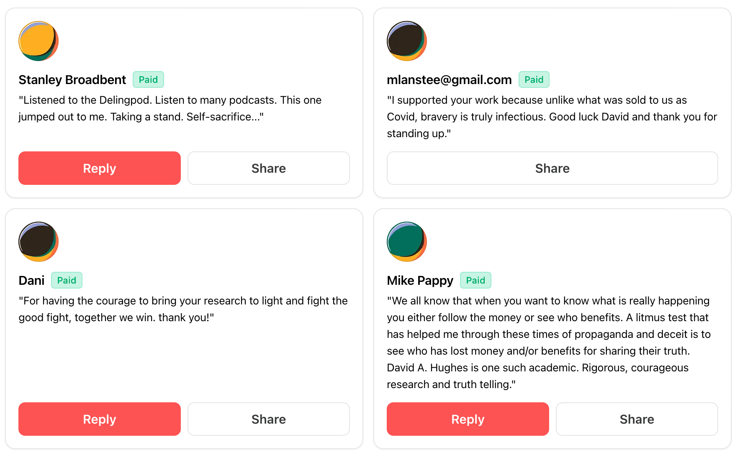The height and width of the screenshot is (455, 740).
Task: Click the Dani subscriber name
Action: [31, 280]
